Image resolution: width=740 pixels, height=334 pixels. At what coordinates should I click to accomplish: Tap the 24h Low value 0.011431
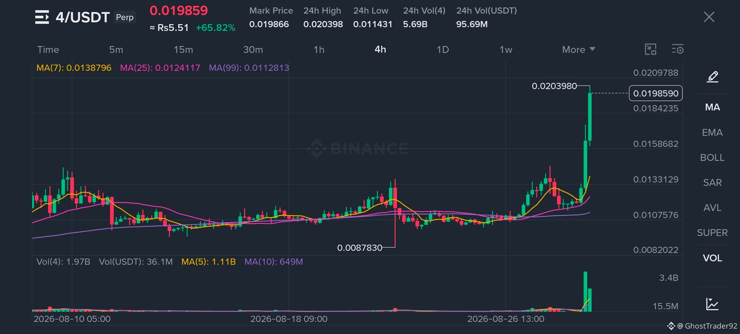[373, 24]
